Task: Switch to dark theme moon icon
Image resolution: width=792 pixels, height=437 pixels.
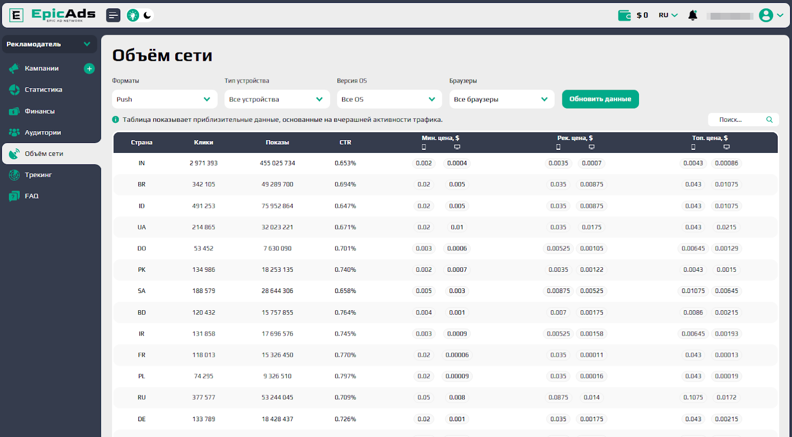Action: pyautogui.click(x=147, y=15)
